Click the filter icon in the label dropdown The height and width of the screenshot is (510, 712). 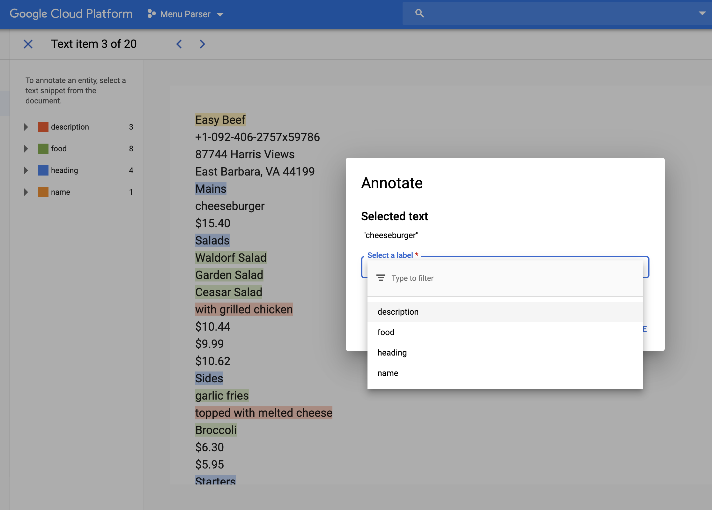[381, 278]
